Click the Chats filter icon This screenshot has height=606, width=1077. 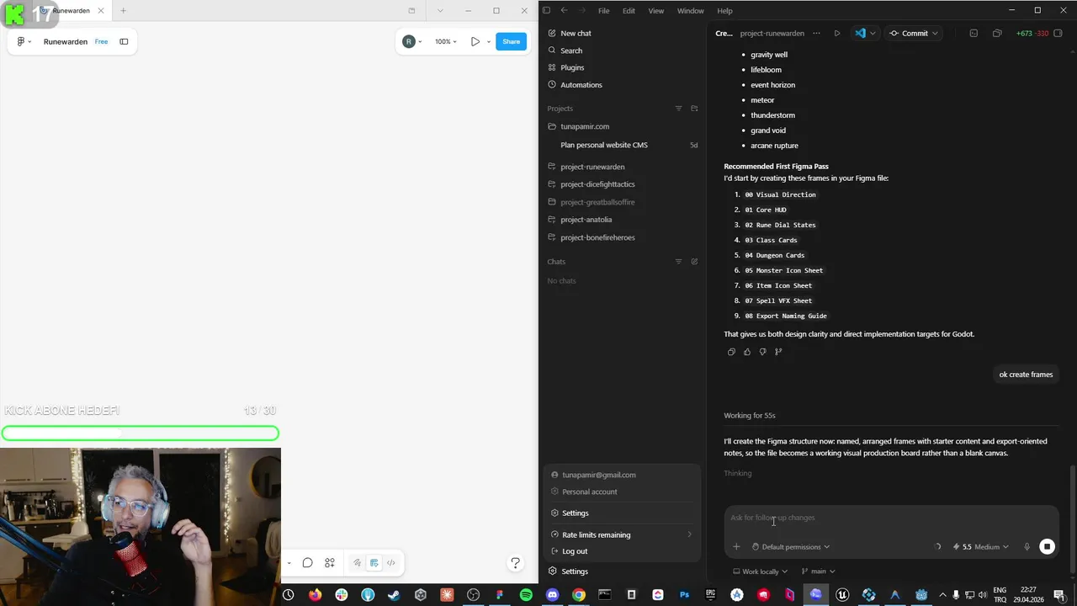pos(678,262)
